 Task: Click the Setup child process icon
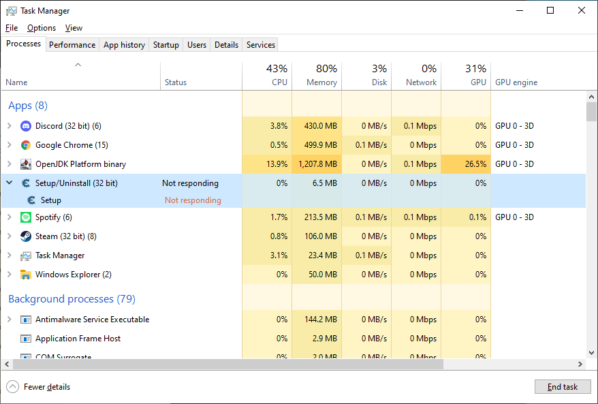pyautogui.click(x=31, y=200)
